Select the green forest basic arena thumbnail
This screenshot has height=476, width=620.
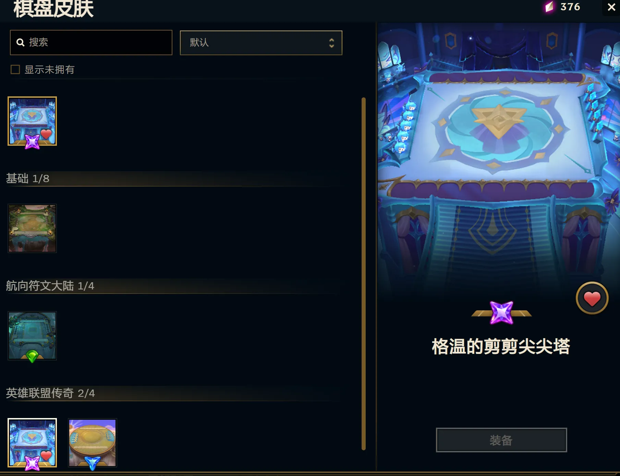click(x=32, y=228)
